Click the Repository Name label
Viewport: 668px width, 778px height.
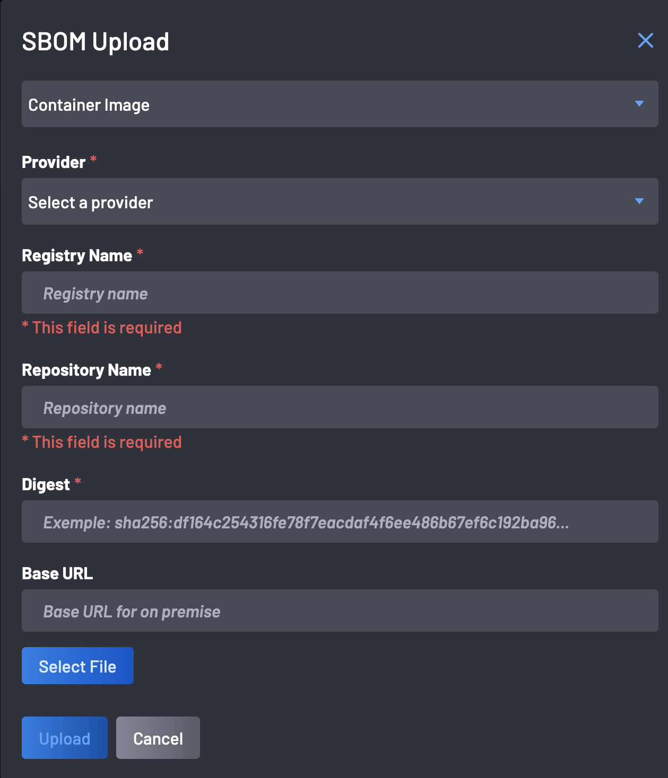pyautogui.click(x=86, y=370)
